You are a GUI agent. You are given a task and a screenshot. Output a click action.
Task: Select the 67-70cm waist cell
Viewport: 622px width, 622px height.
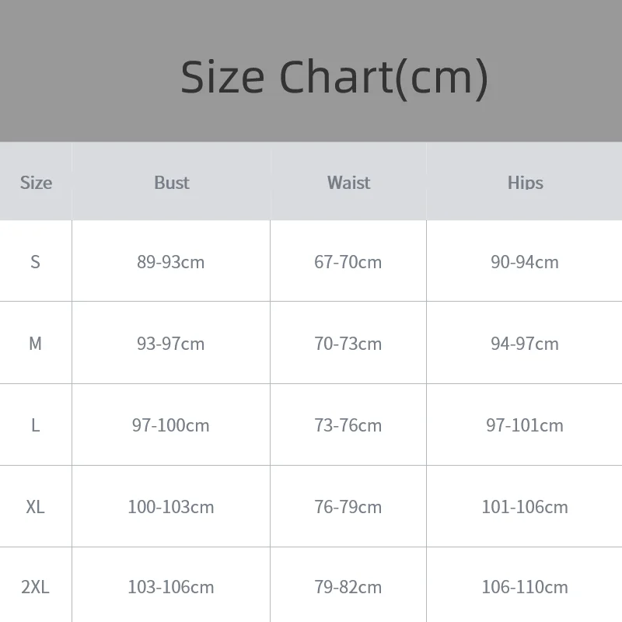point(348,262)
